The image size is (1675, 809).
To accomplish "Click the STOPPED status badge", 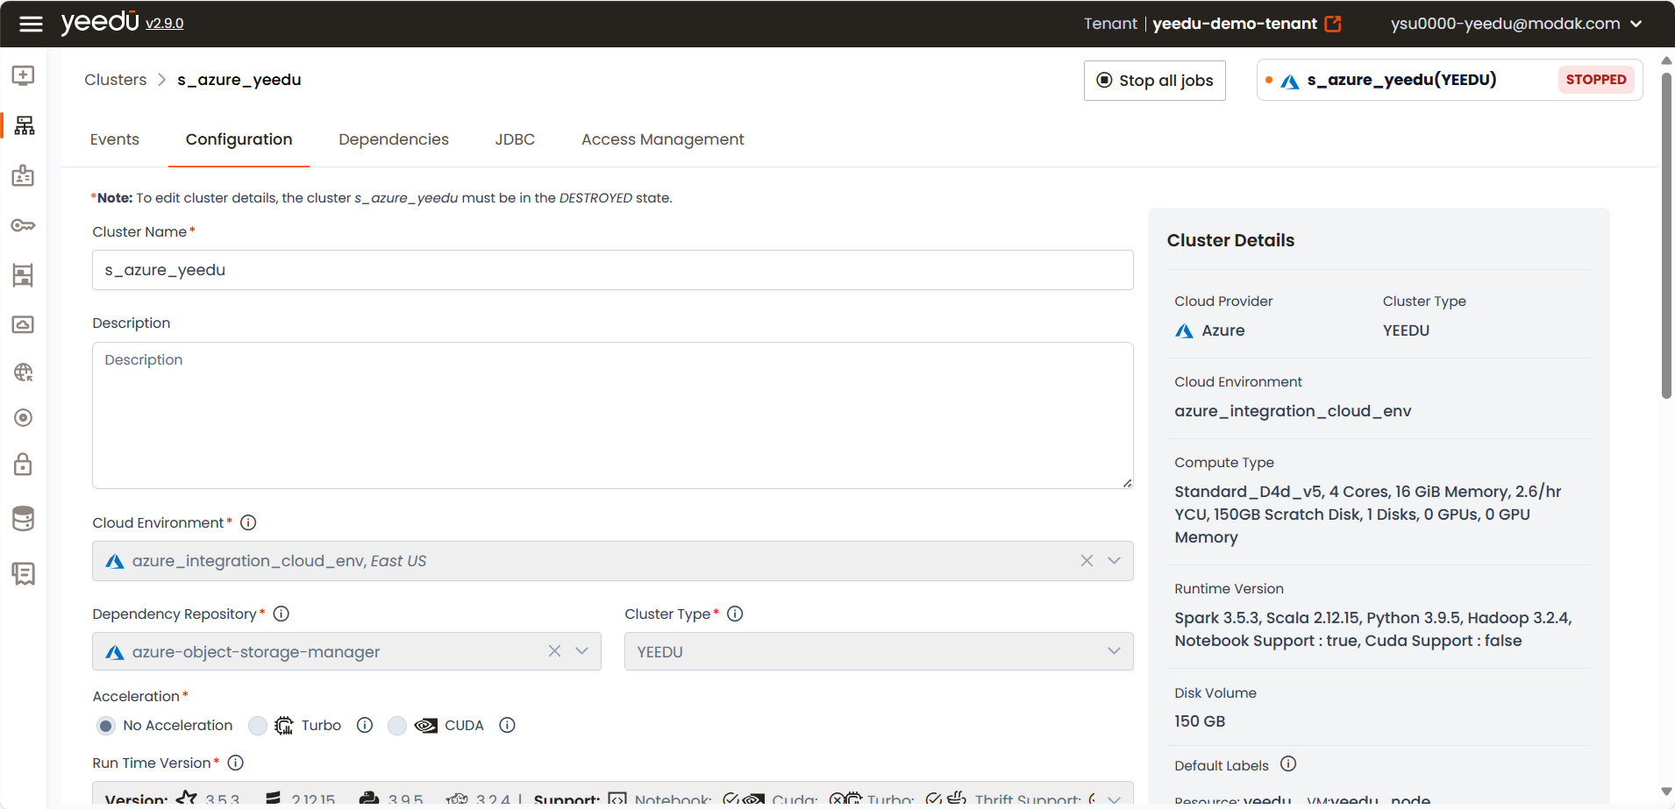I will coord(1595,80).
